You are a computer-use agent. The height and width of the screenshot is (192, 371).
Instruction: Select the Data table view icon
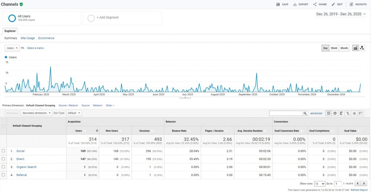(x=328, y=113)
